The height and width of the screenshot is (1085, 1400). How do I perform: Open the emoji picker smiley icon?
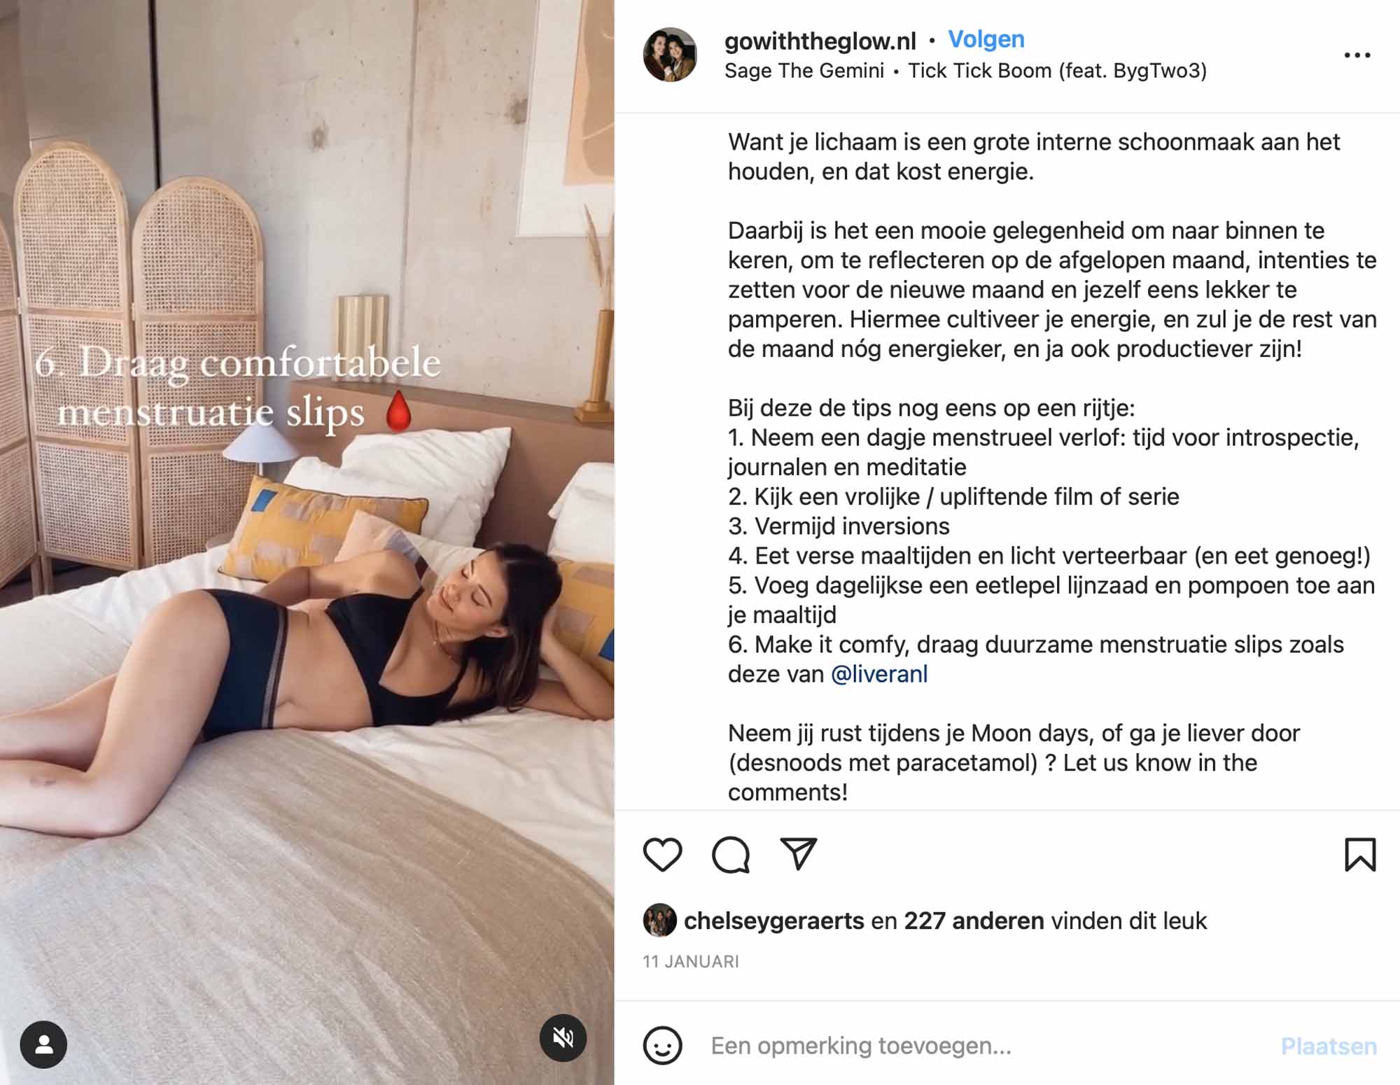(x=662, y=1046)
